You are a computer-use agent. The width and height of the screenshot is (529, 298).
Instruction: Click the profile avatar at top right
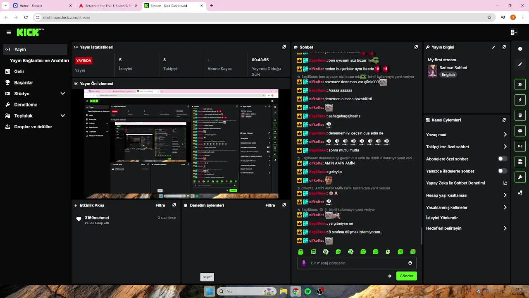pyautogui.click(x=513, y=17)
